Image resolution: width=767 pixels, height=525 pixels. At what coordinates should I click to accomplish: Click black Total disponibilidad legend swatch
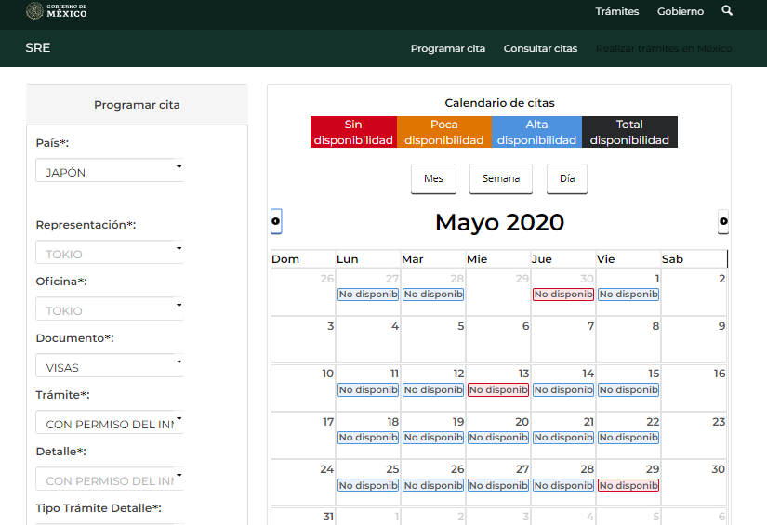[x=629, y=132]
